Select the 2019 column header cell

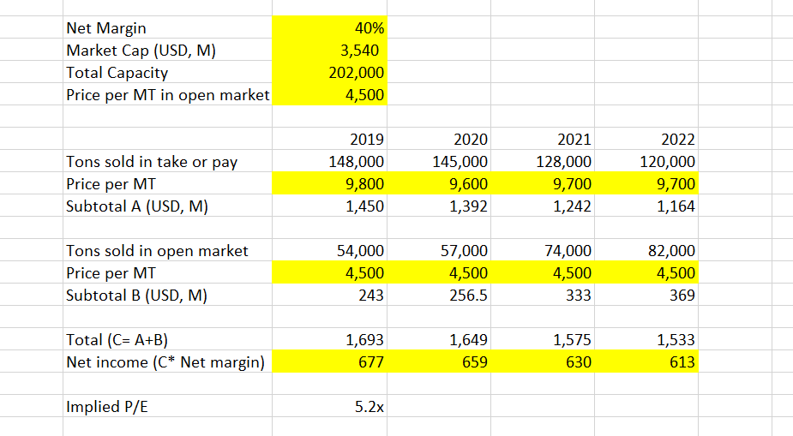329,140
